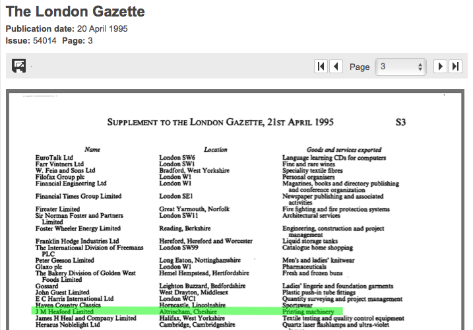Click Franklin Hodge Industries Ltd entry

[x=77, y=241]
